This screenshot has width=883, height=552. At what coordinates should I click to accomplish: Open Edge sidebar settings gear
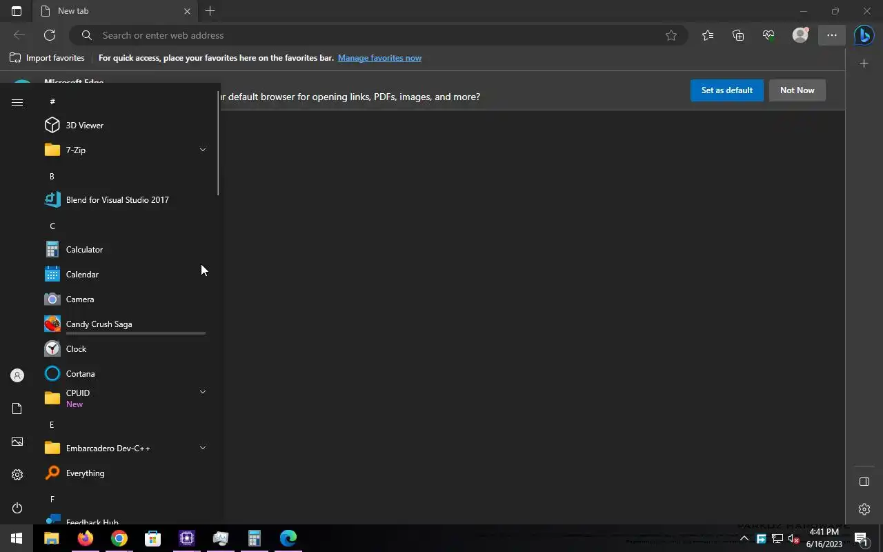[864, 509]
